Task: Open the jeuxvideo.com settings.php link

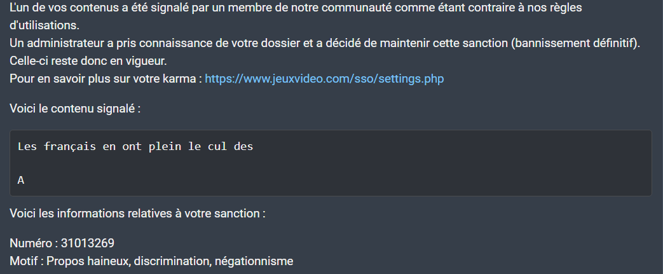Action: [x=324, y=79]
